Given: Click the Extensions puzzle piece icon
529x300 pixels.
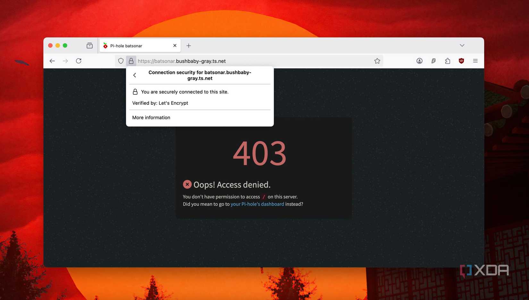Looking at the screenshot, I should point(448,61).
